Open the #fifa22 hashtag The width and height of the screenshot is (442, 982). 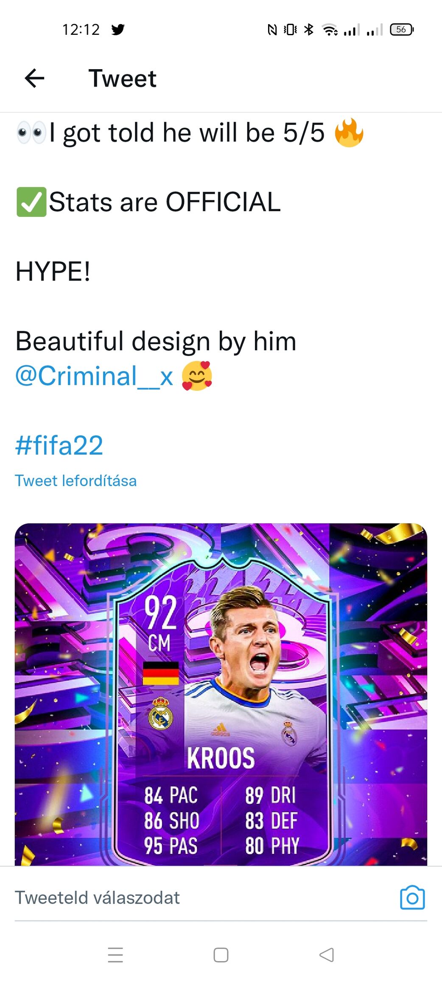(59, 445)
